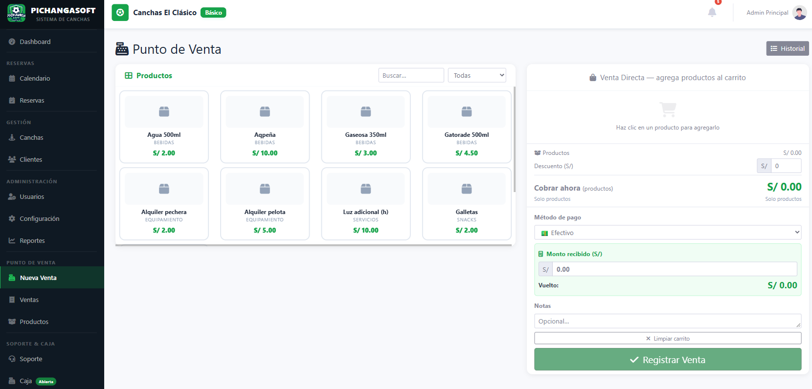Screen dimensions: 812x389
Task: Click the Agua 500ml box icon
Action: [164, 112]
